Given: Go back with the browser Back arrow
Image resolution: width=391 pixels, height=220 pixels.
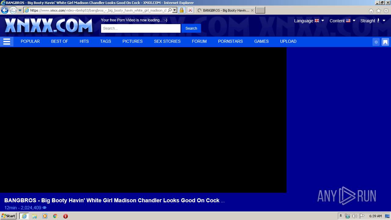Looking at the screenshot, I should pos(5,10).
